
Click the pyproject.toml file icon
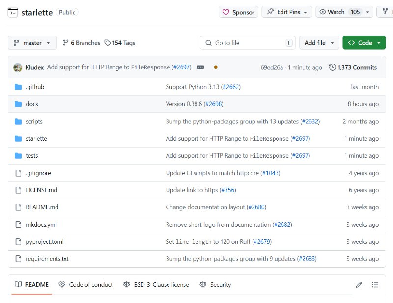pos(18,242)
